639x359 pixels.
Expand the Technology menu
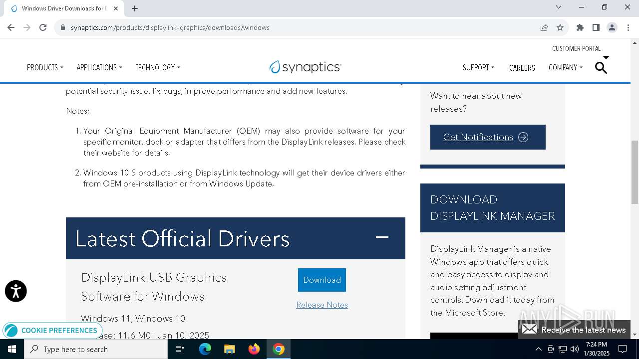coord(158,67)
